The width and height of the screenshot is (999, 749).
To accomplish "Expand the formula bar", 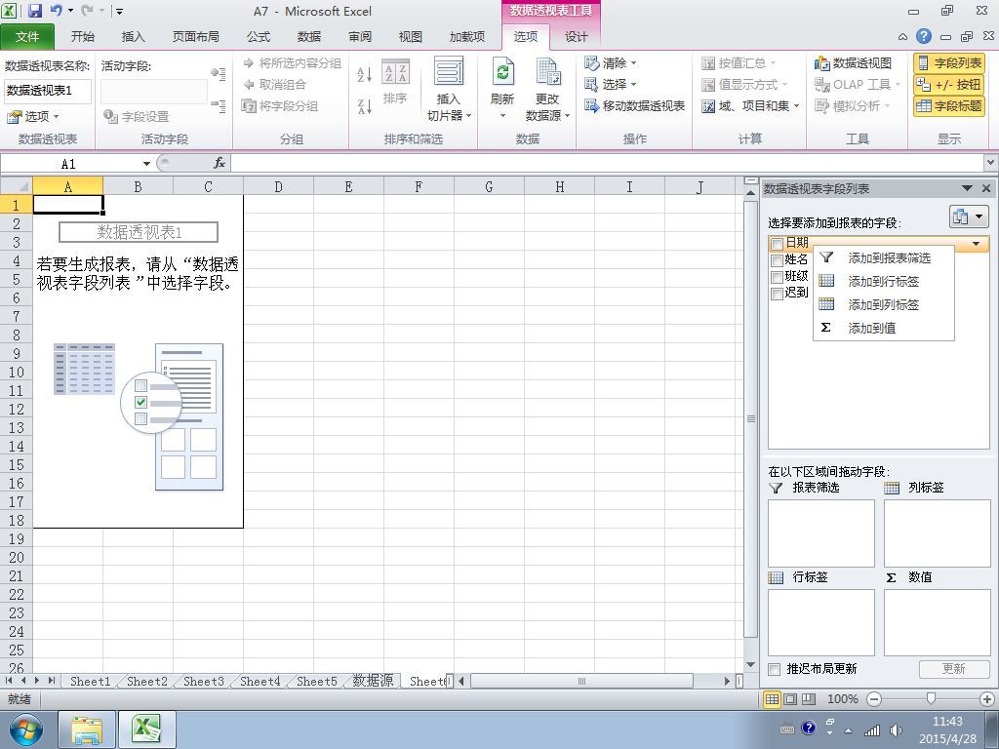I will click(991, 163).
